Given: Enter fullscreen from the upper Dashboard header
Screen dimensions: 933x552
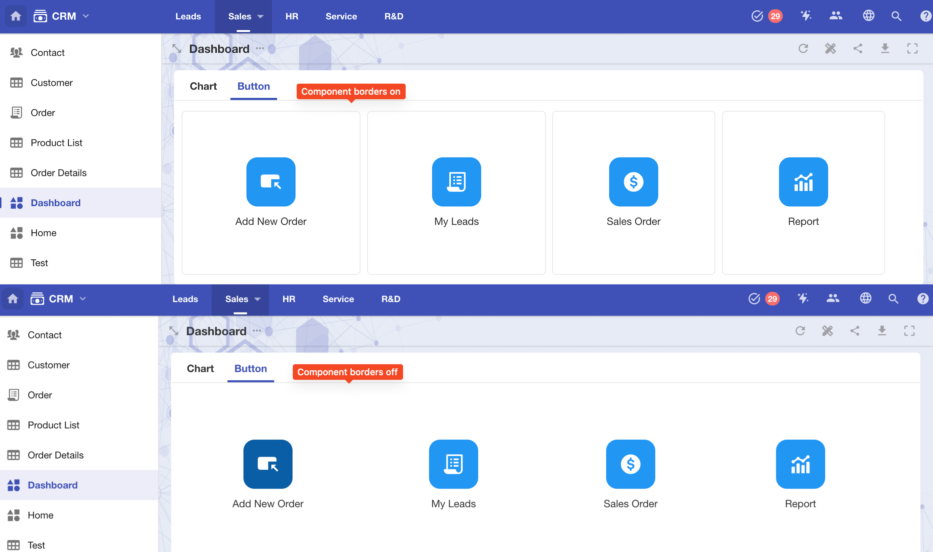Looking at the screenshot, I should (912, 49).
